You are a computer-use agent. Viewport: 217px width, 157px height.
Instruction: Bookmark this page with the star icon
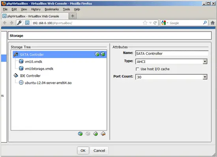pos(145,23)
